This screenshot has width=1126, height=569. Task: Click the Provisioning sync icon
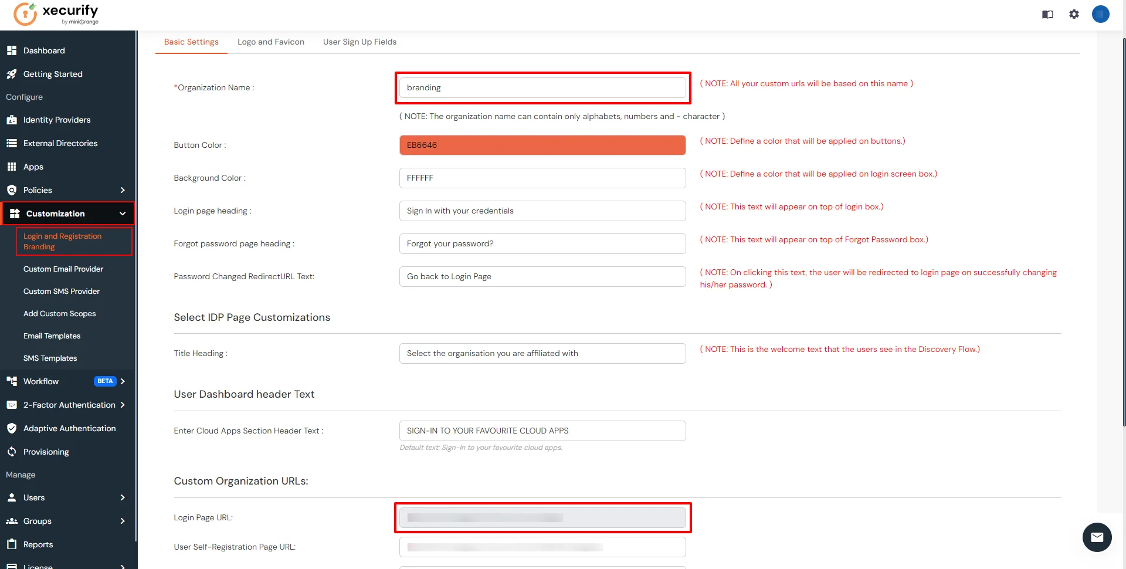(x=12, y=452)
